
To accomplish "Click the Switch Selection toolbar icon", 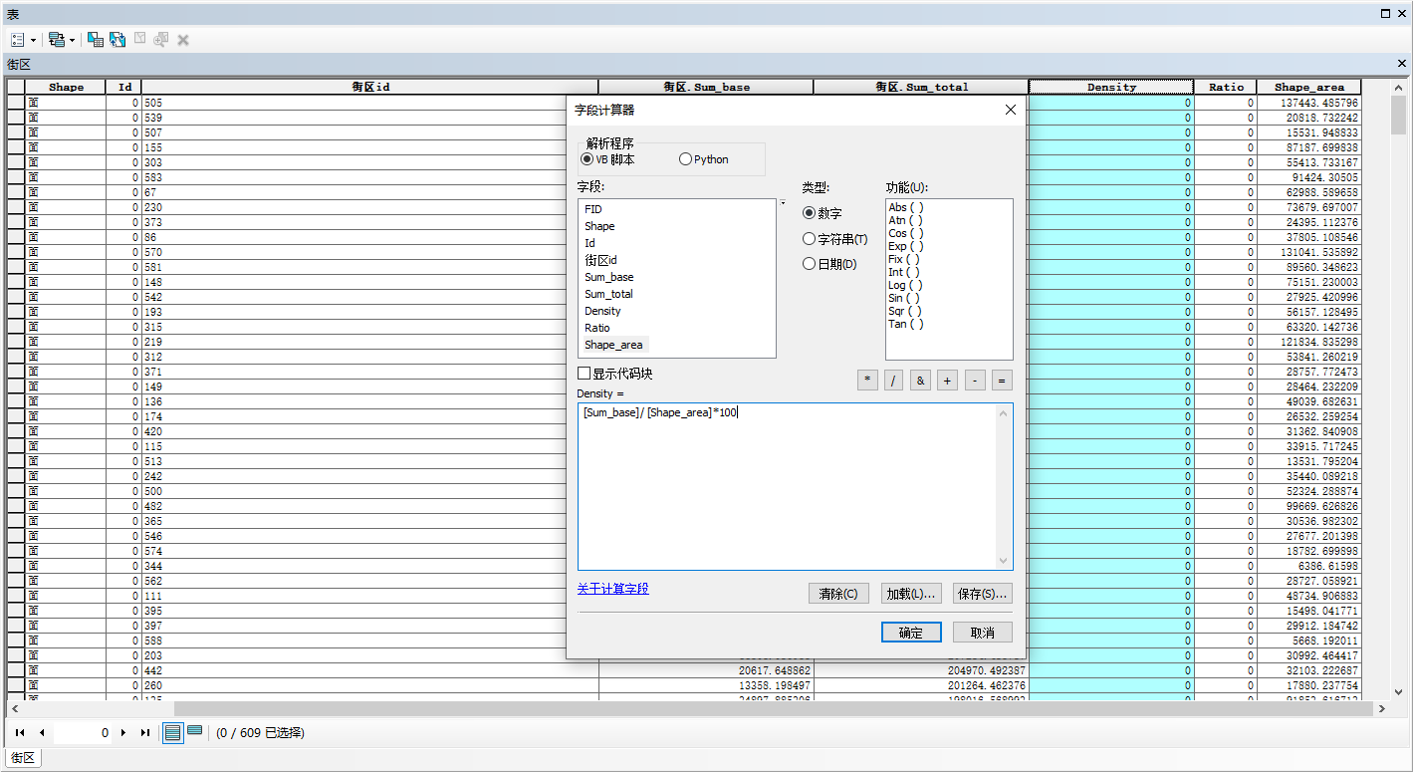I will [117, 39].
